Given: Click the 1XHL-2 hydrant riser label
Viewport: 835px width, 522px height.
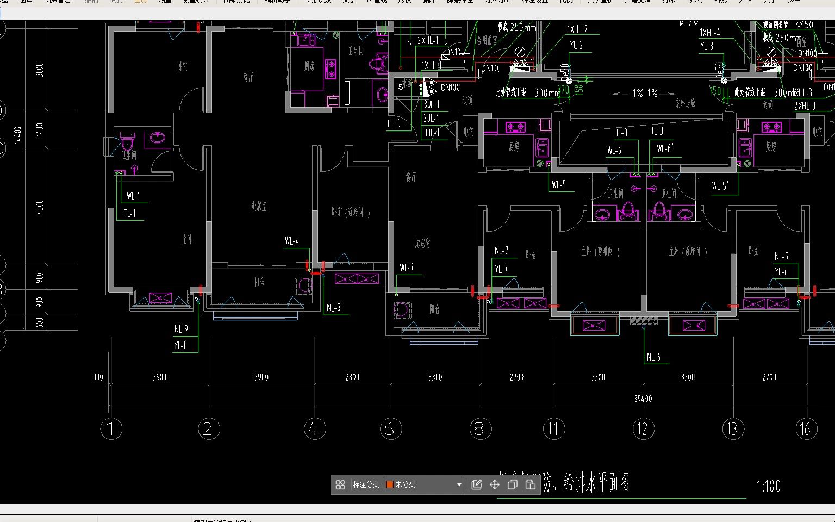Looking at the screenshot, I should pos(577,29).
